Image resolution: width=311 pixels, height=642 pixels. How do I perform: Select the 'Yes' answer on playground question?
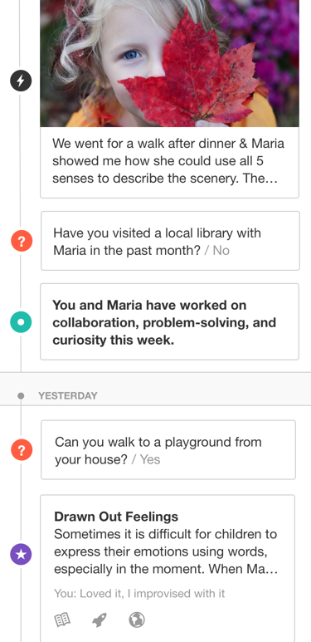[x=150, y=459]
